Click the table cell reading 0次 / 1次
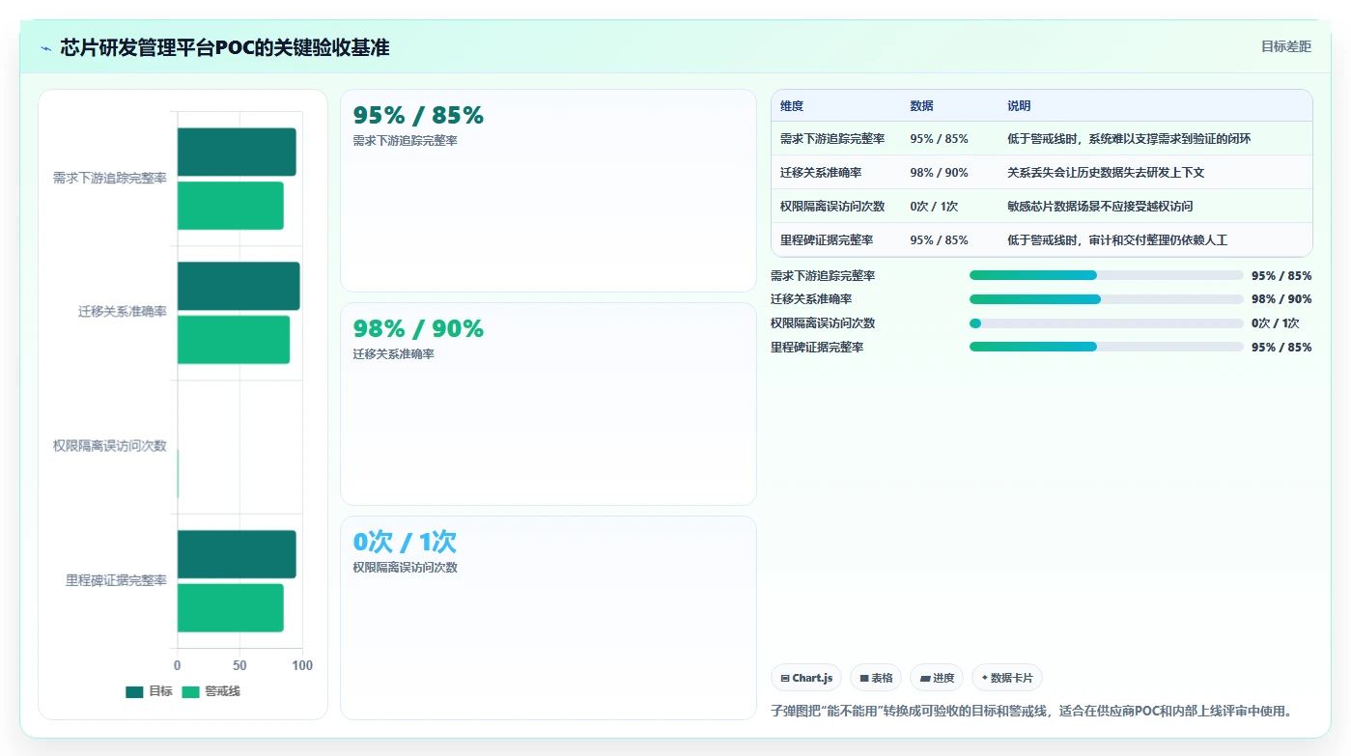 (x=934, y=207)
